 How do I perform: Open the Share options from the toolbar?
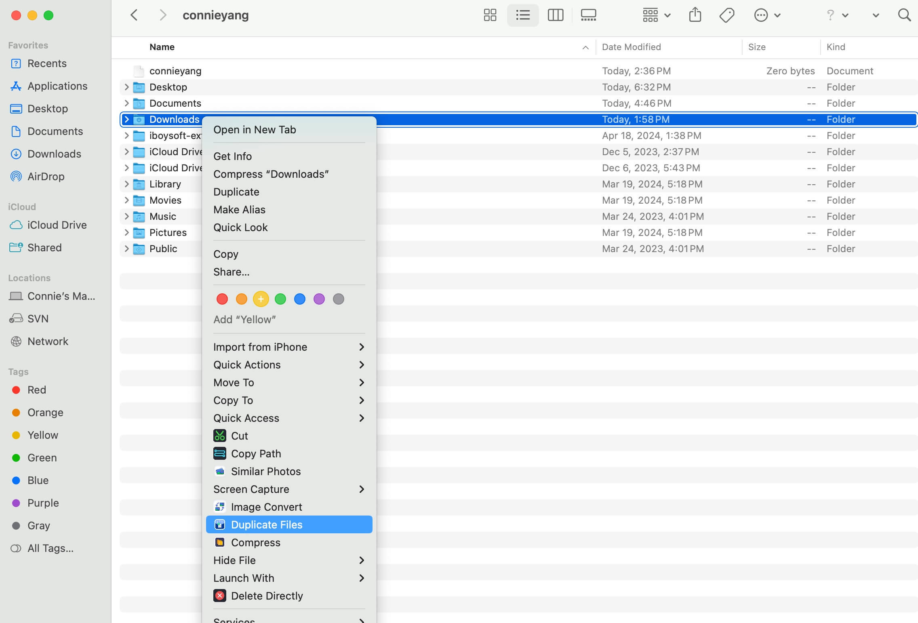tap(695, 15)
